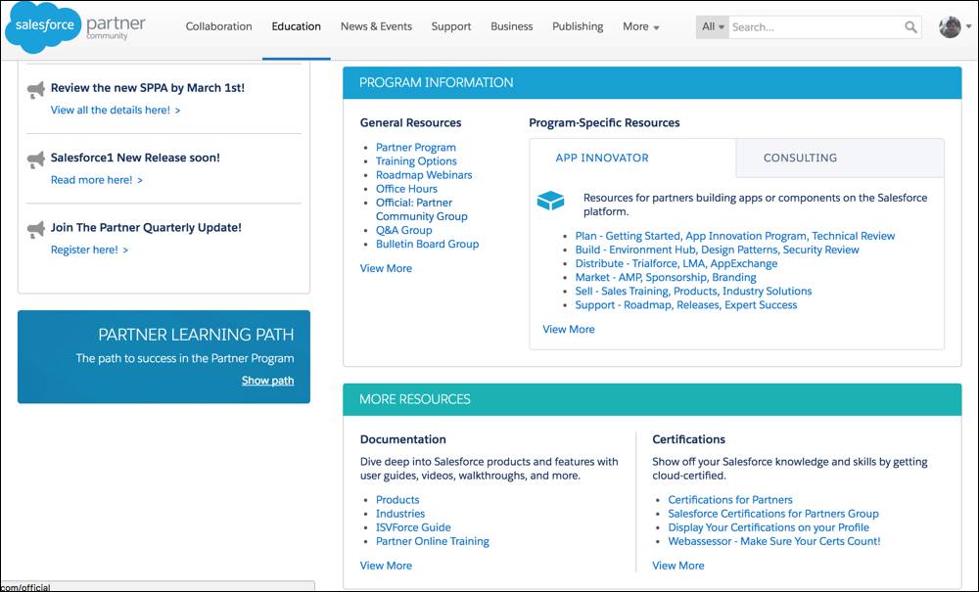Expand the More navigation menu
979x592 pixels.
click(640, 26)
